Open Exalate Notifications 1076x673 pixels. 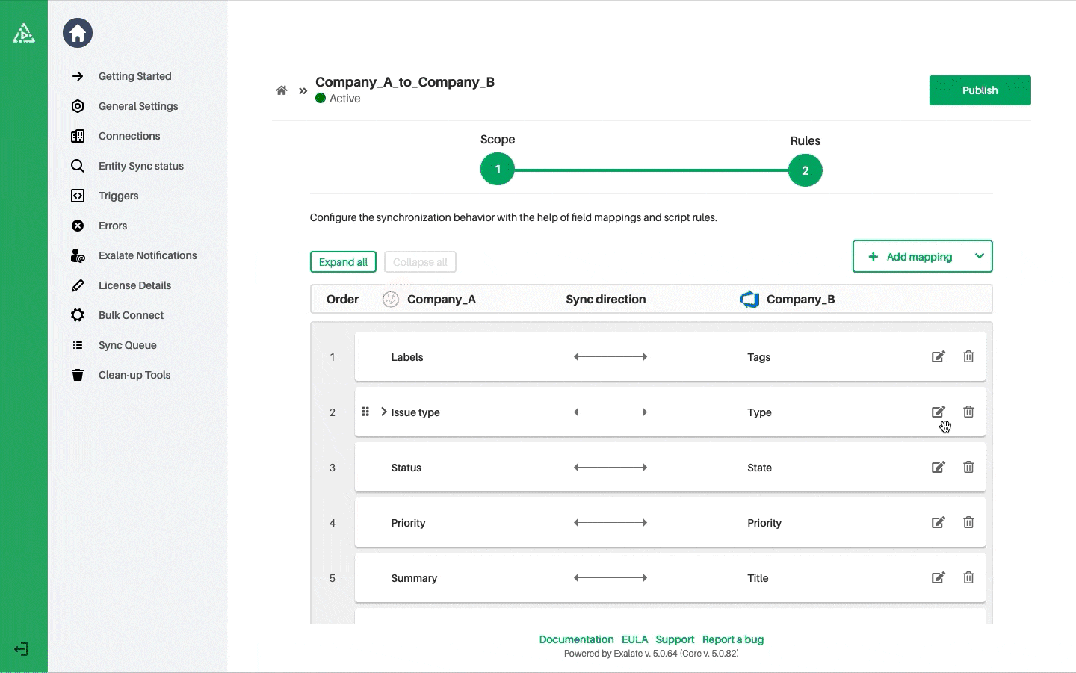tap(148, 255)
